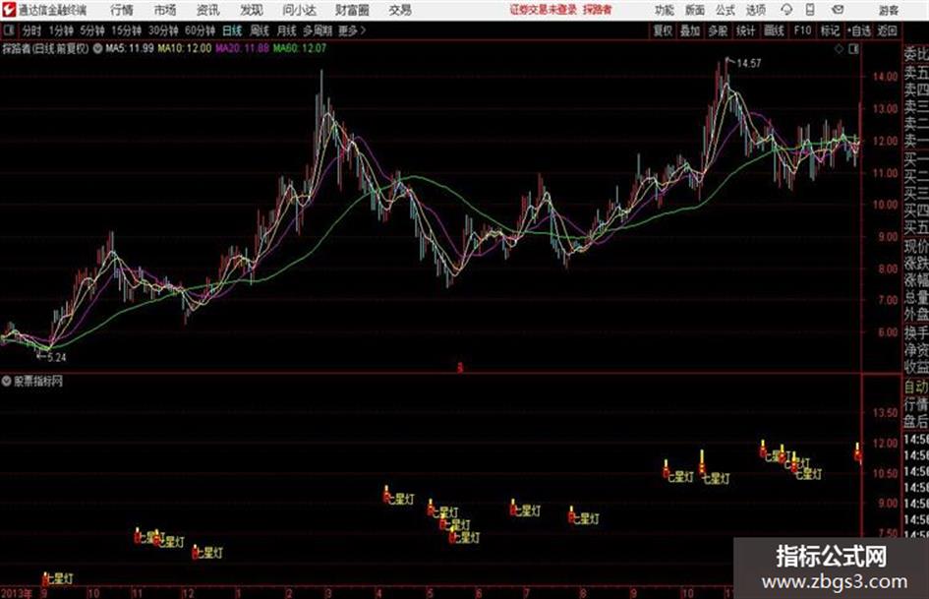Add stock via the 自选 button
Viewport: 929px width, 599px height.
859,30
